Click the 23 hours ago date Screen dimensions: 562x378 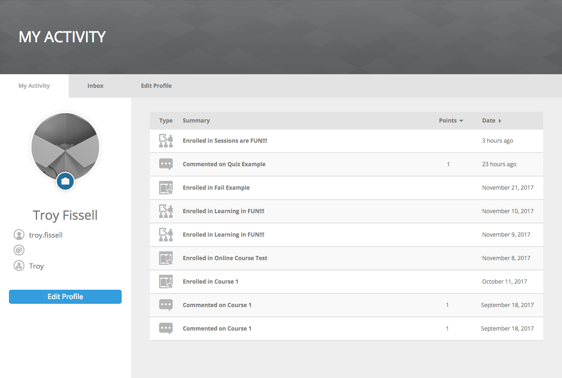(x=499, y=164)
